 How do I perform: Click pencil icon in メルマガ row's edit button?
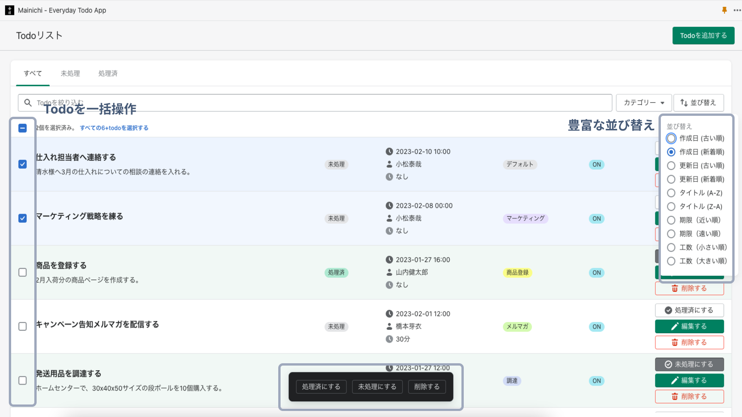[675, 327]
